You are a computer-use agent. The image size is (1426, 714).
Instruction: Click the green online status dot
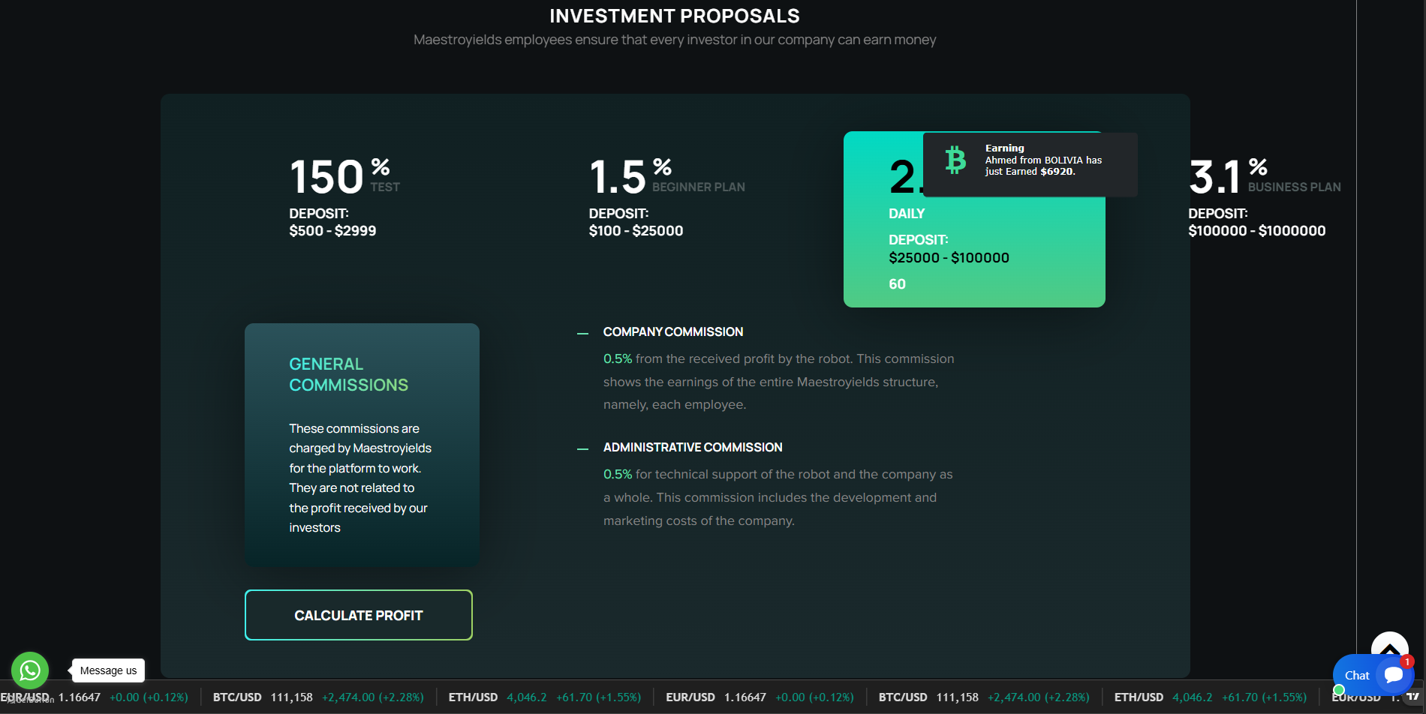(x=1339, y=690)
